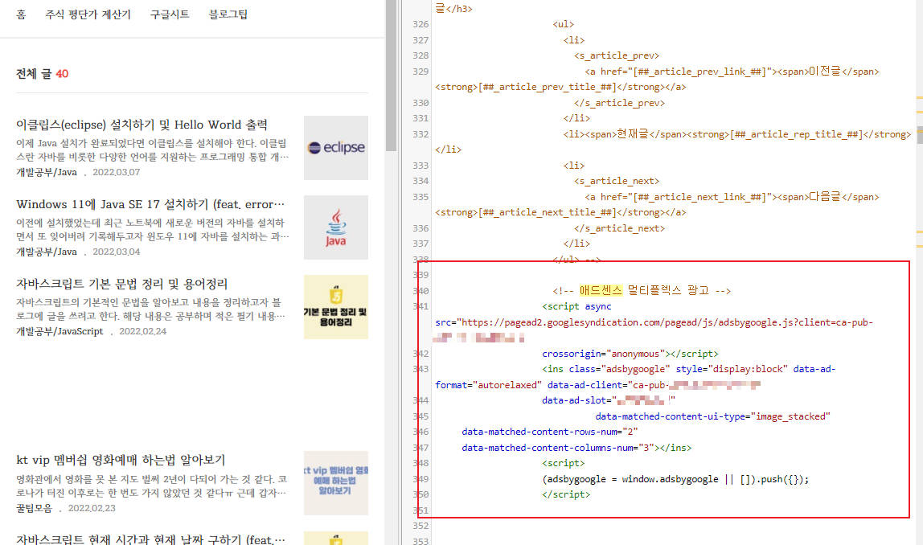Click the adsbygoogle push statement line 349
This screenshot has width=923, height=545.
tap(675, 479)
